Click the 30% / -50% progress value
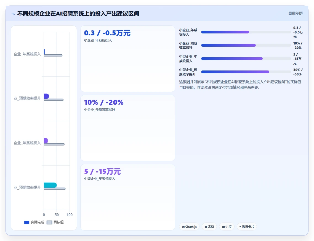The height and width of the screenshot is (241, 314). [298, 72]
